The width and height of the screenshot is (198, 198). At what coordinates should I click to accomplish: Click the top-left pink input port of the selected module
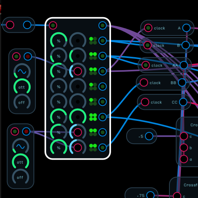[53, 25]
